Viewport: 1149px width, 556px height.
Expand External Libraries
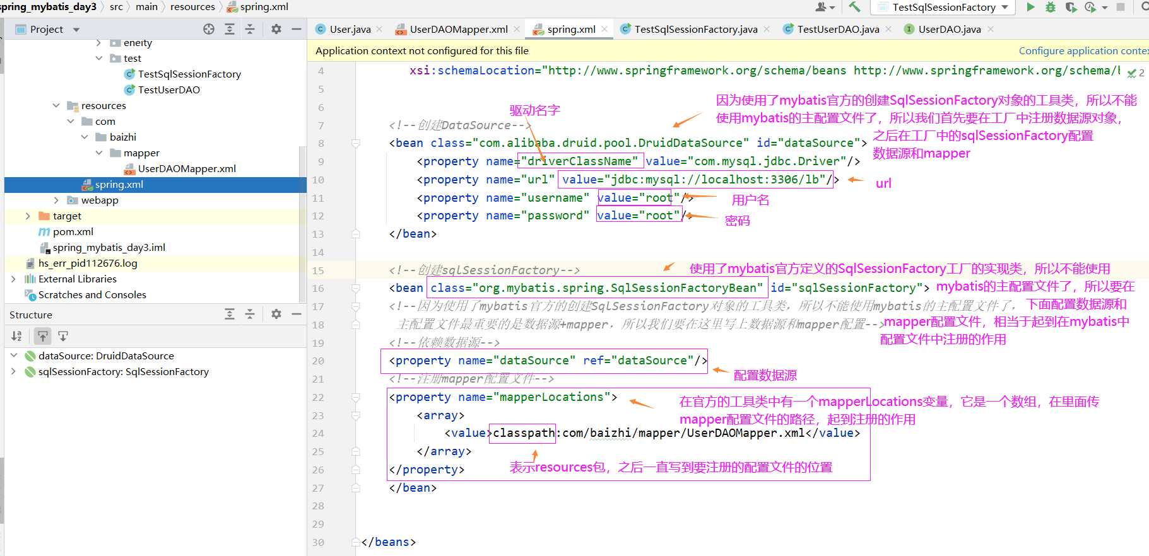[13, 279]
